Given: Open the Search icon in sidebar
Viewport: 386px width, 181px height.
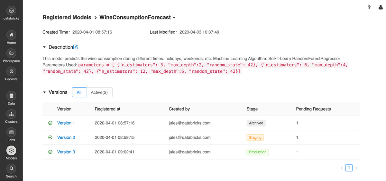Looking at the screenshot, I should click(x=11, y=169).
